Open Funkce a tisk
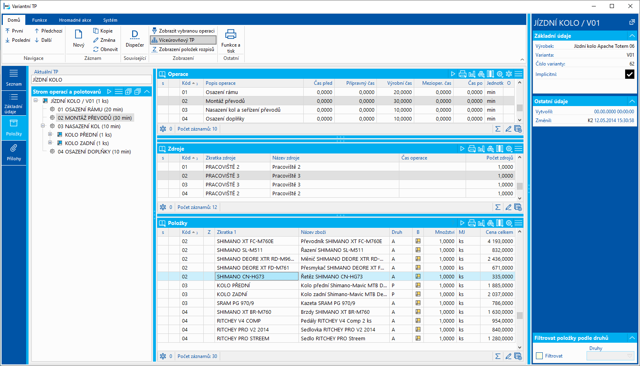The image size is (640, 366). pyautogui.click(x=231, y=41)
